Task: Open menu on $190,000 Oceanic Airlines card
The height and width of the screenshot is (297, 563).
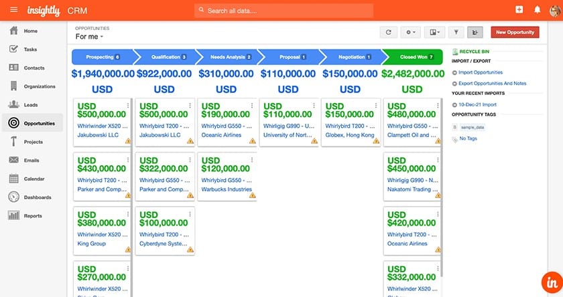Action: (x=252, y=105)
